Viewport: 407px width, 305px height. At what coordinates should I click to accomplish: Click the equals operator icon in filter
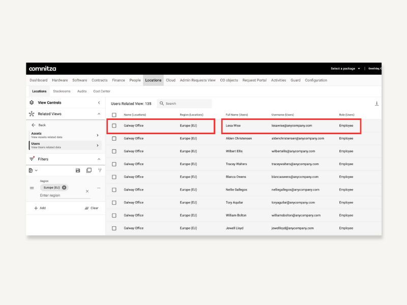(32, 188)
